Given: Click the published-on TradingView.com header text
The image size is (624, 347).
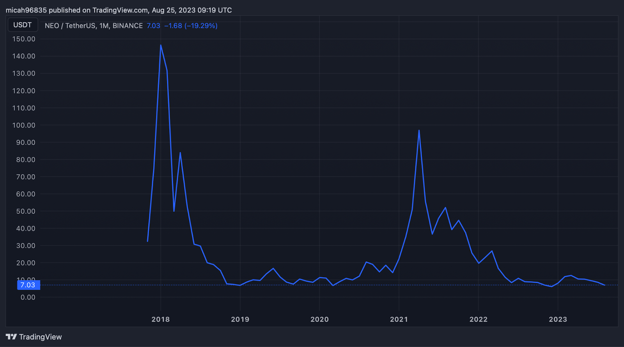Looking at the screenshot, I should 119,10.
